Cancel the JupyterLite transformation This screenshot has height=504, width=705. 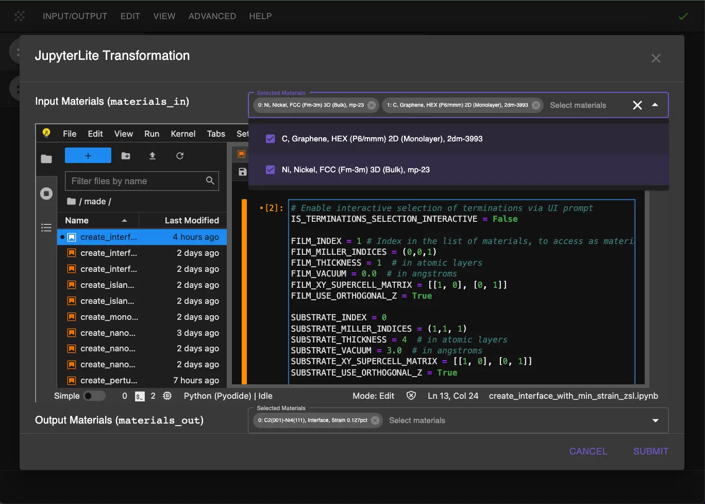pos(588,451)
